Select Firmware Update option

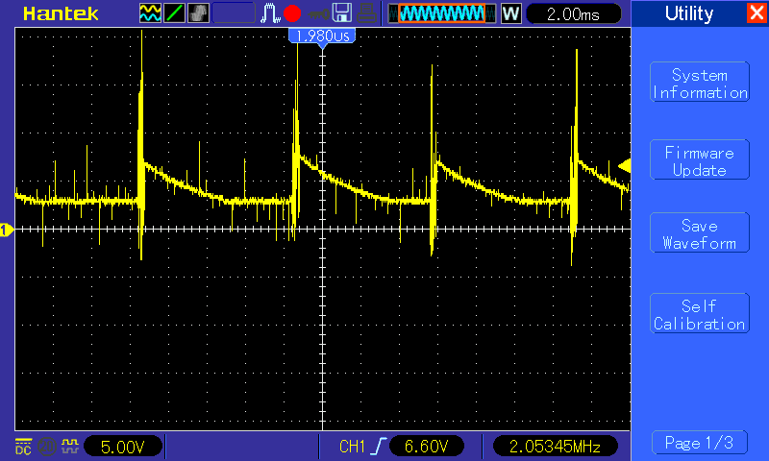click(x=700, y=159)
